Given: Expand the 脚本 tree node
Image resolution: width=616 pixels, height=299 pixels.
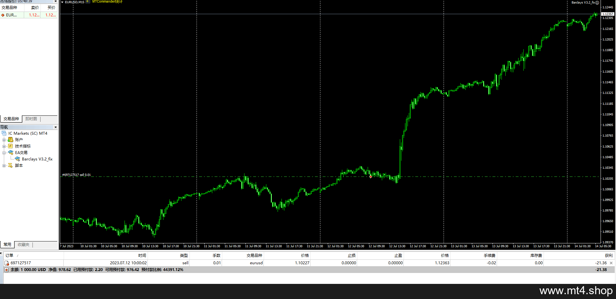Looking at the screenshot, I should click(4, 165).
